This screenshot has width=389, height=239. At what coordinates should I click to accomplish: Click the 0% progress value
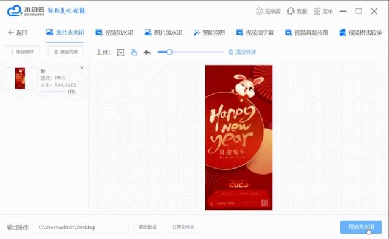pos(72,92)
